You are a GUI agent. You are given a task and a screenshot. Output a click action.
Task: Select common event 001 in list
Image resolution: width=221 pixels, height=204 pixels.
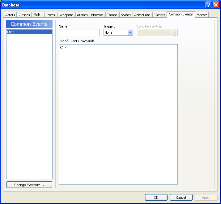tap(29, 32)
